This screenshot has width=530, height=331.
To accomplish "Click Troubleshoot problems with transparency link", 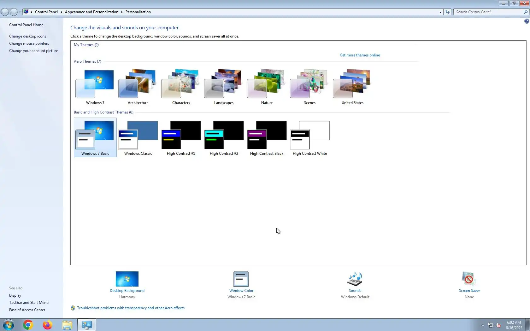I will pos(131,308).
